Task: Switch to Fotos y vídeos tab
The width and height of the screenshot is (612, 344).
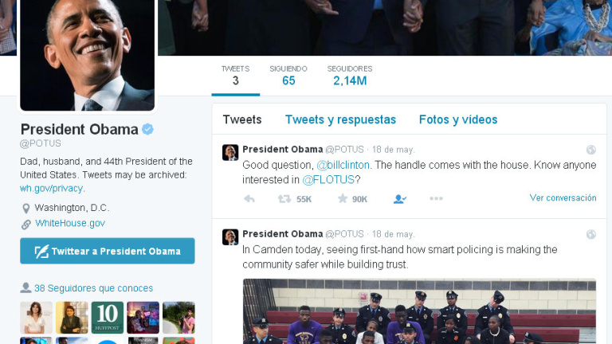Action: click(458, 119)
